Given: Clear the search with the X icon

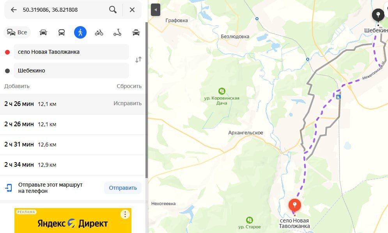Looking at the screenshot, I should [x=132, y=10].
